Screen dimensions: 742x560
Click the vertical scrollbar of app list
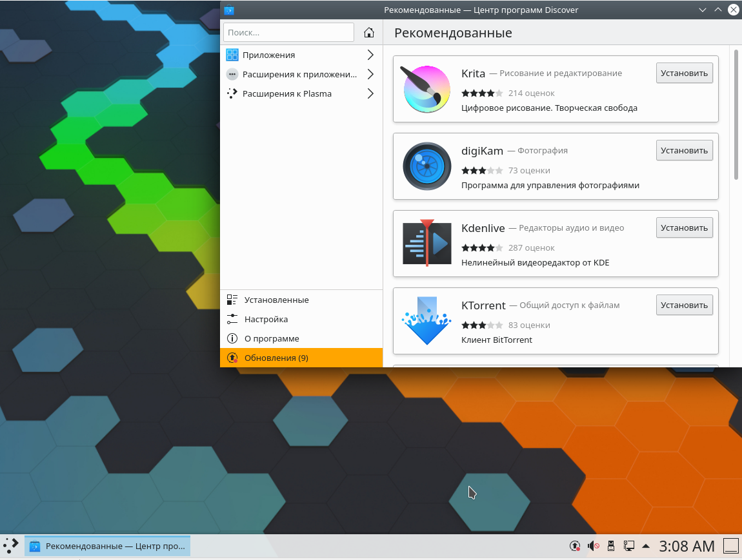coord(736,114)
